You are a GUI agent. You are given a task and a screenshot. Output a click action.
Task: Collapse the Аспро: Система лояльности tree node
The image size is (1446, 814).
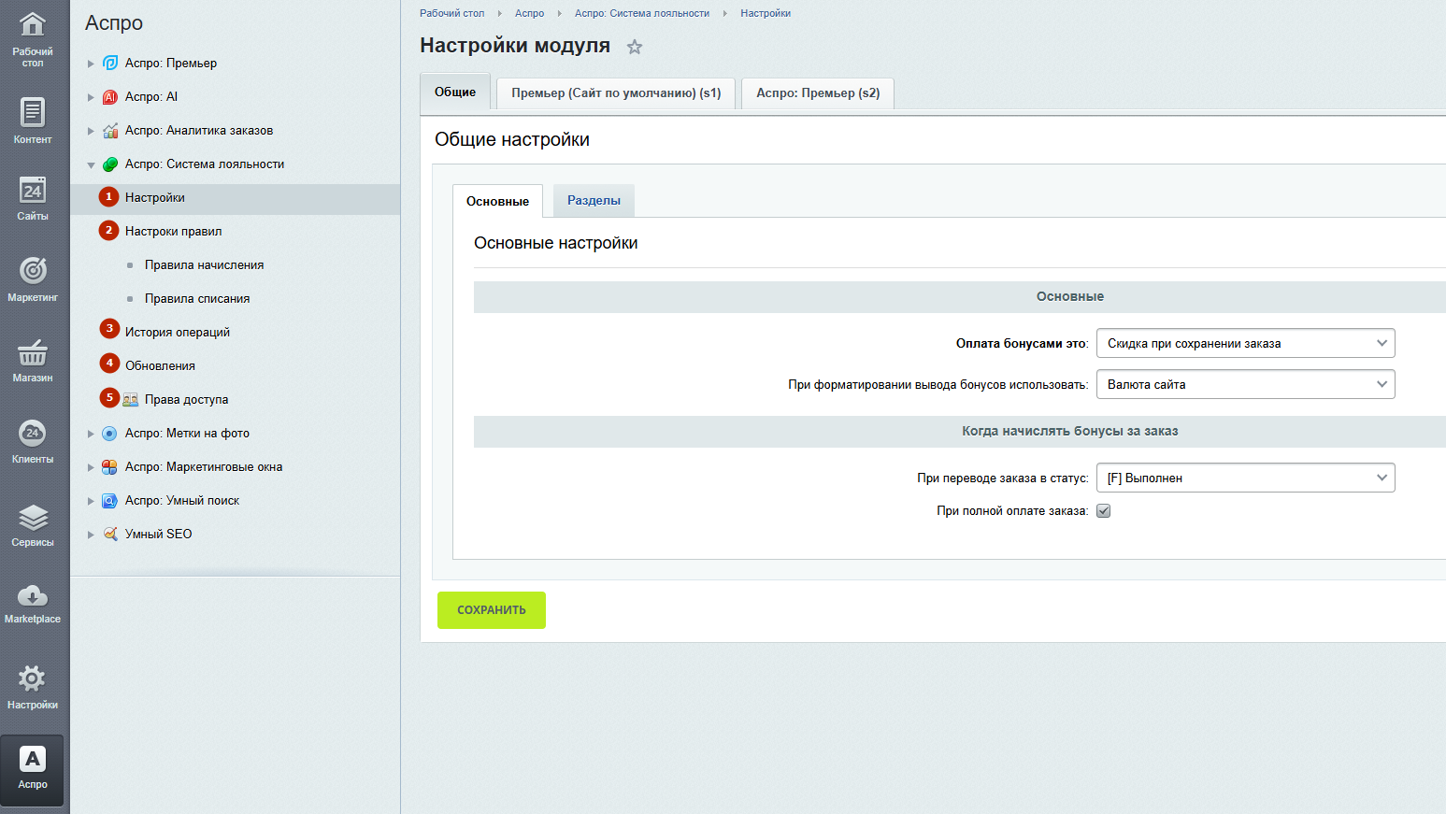click(91, 165)
